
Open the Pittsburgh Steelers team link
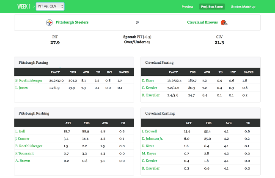tap(72, 22)
